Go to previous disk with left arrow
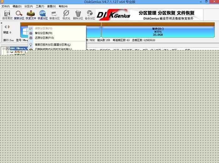The image size is (219, 163). click(5, 27)
